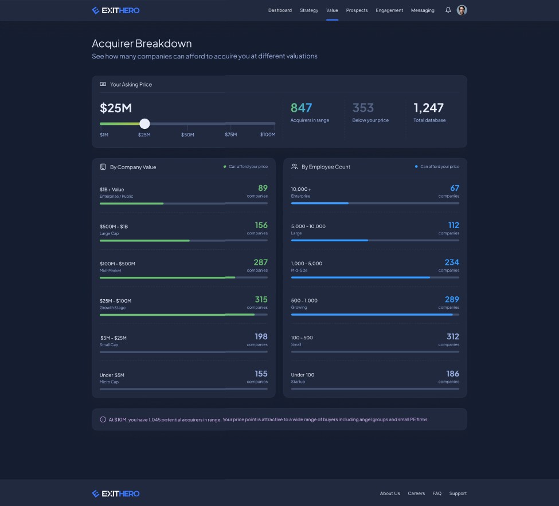559x506 pixels.
Task: Open the Engagement tab
Action: pos(389,10)
